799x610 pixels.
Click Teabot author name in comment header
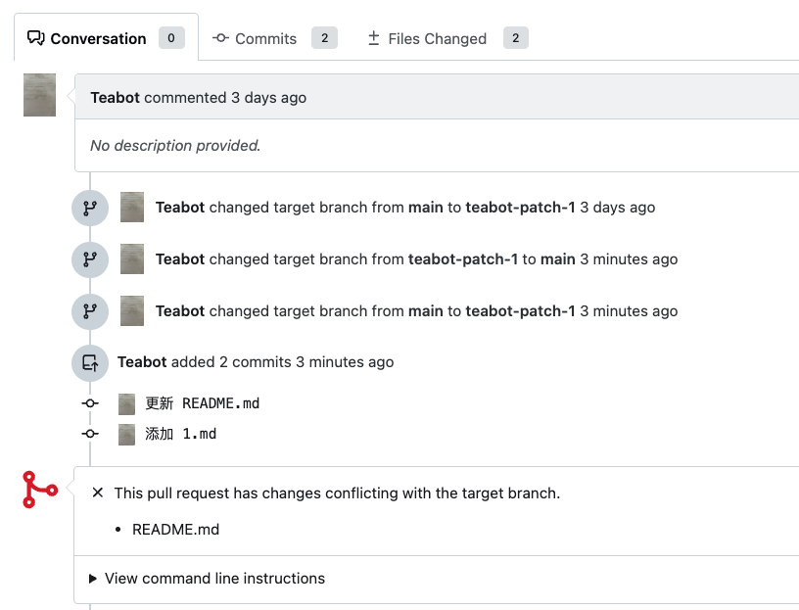(115, 98)
